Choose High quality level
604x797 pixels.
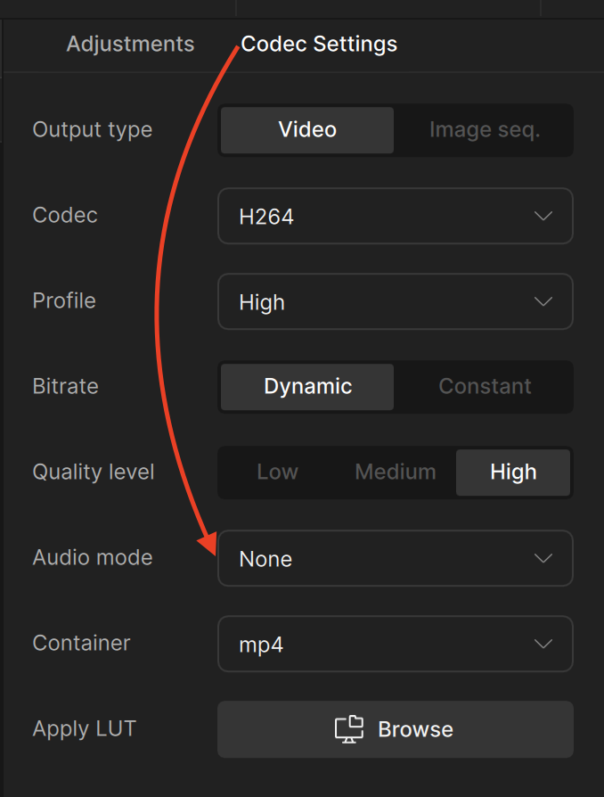point(513,472)
